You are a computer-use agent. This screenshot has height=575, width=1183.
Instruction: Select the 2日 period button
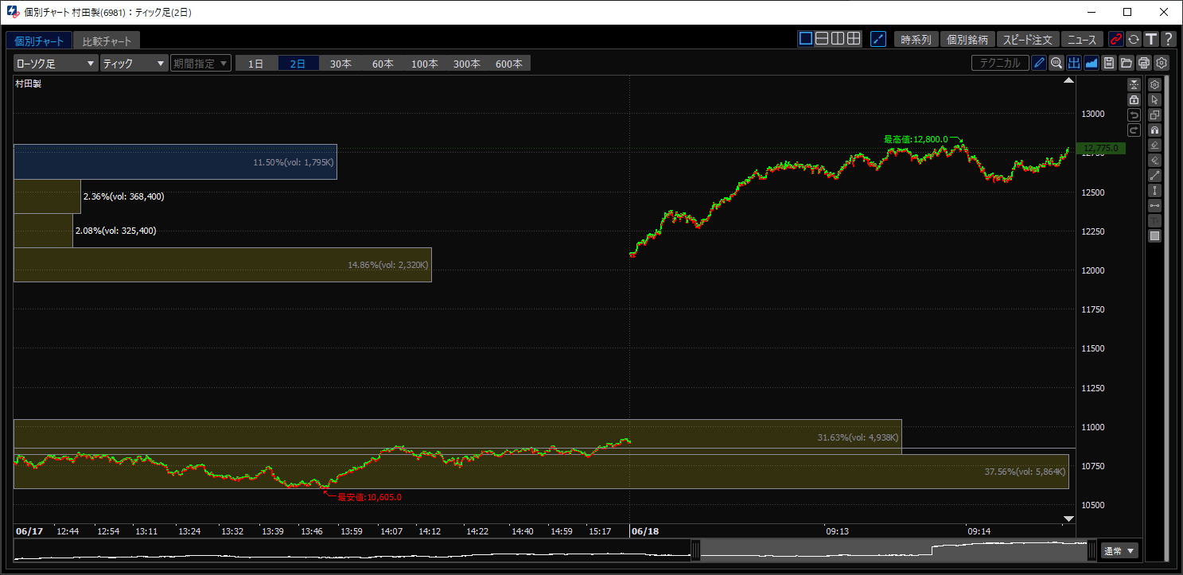click(298, 64)
